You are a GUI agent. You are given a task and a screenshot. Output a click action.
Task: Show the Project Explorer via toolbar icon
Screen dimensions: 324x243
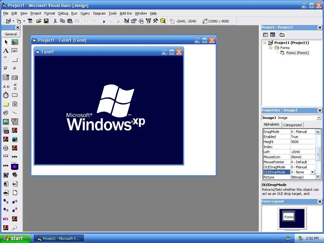point(127,21)
